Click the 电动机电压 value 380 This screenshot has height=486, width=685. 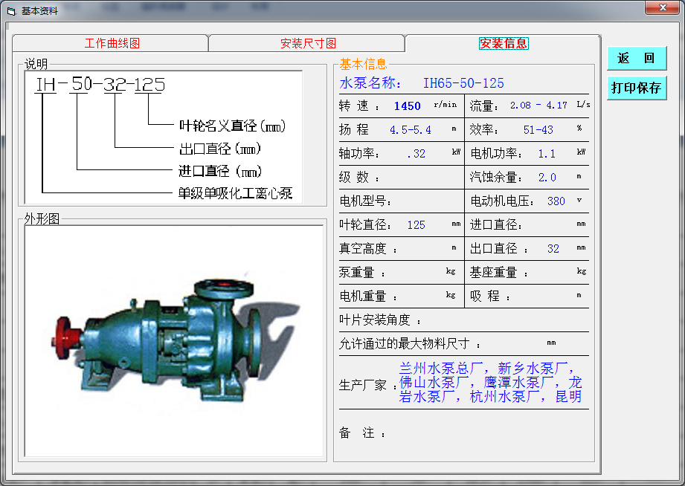556,201
